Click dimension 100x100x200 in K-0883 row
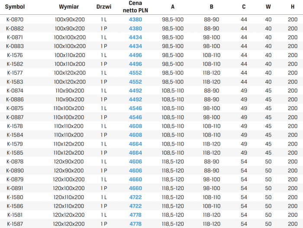This screenshot has width=303, height=228. click(70, 46)
